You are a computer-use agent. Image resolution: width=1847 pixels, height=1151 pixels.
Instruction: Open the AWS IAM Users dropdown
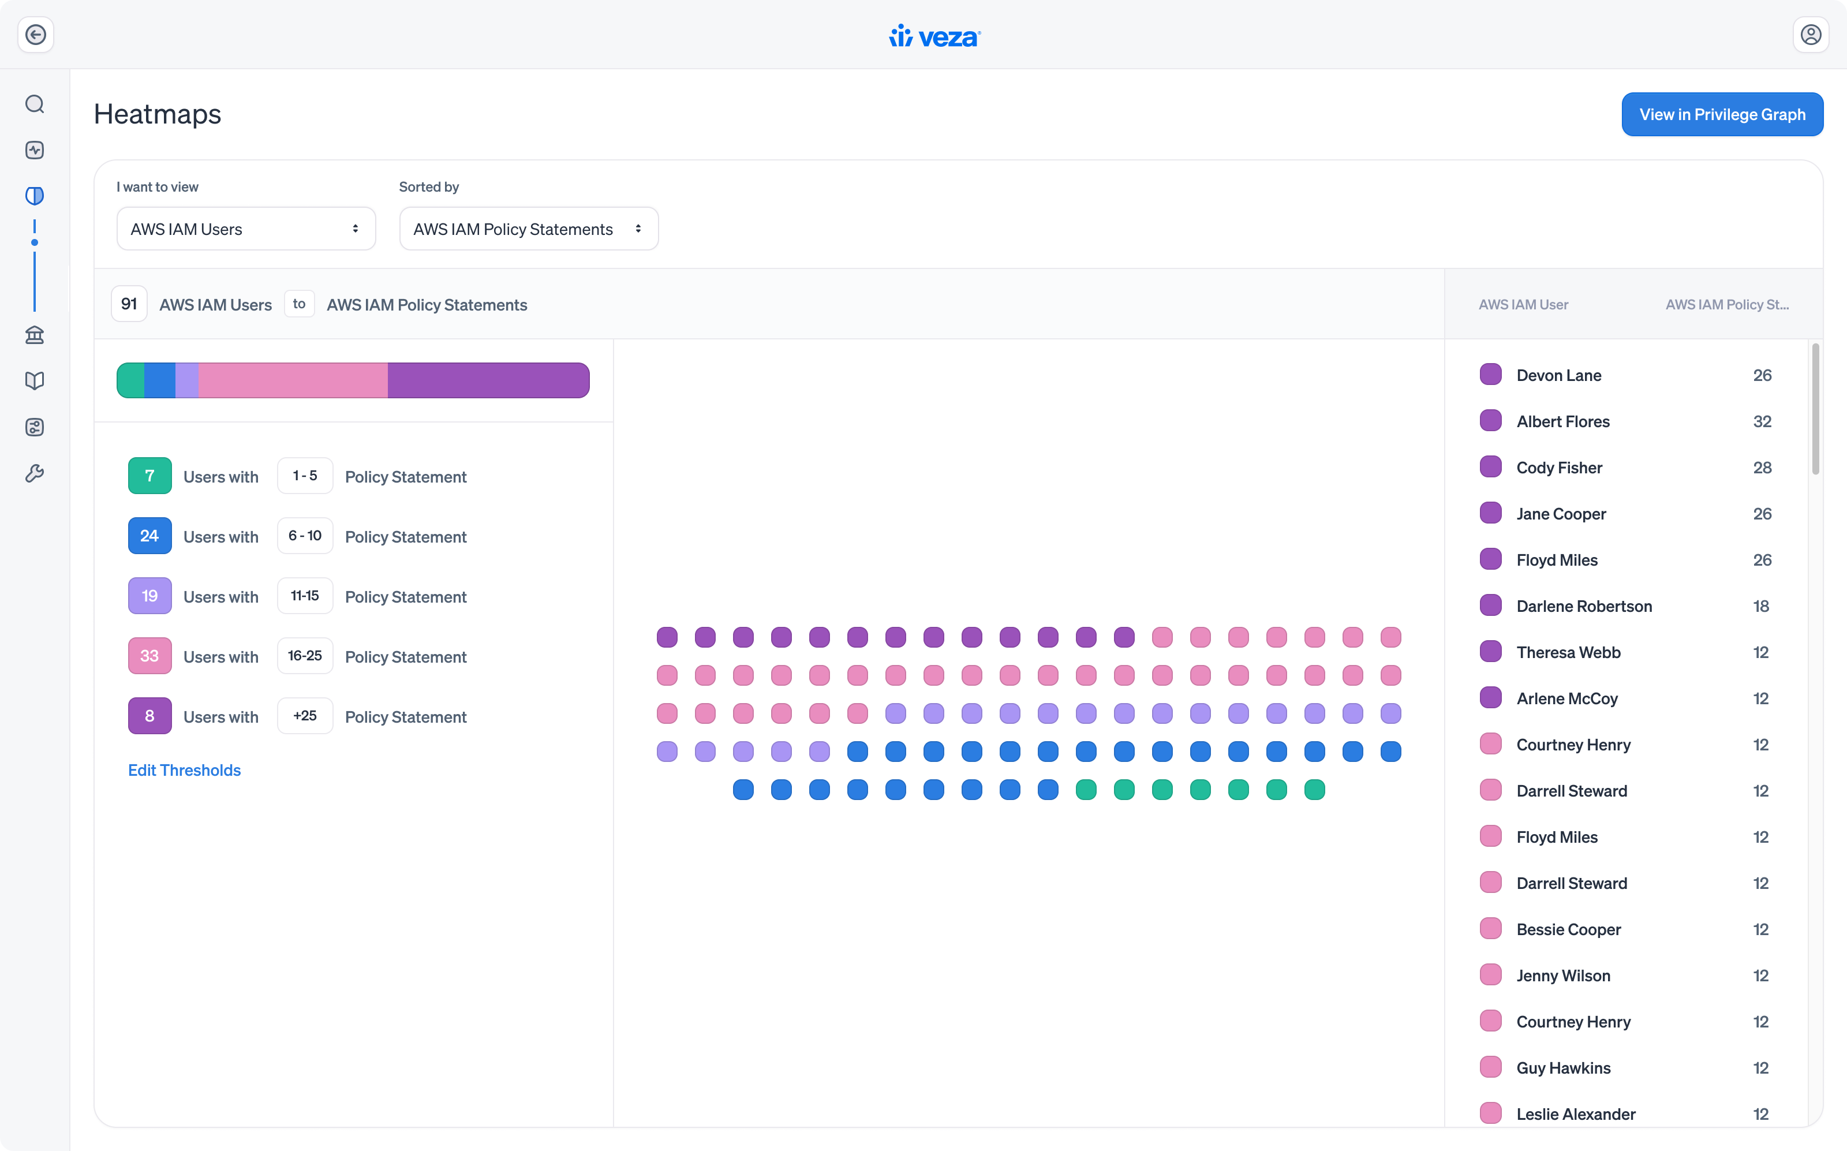246,229
